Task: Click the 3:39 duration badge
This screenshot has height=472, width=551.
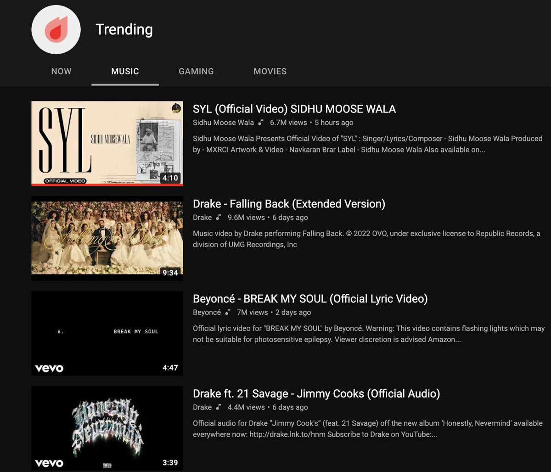Action: [x=170, y=463]
